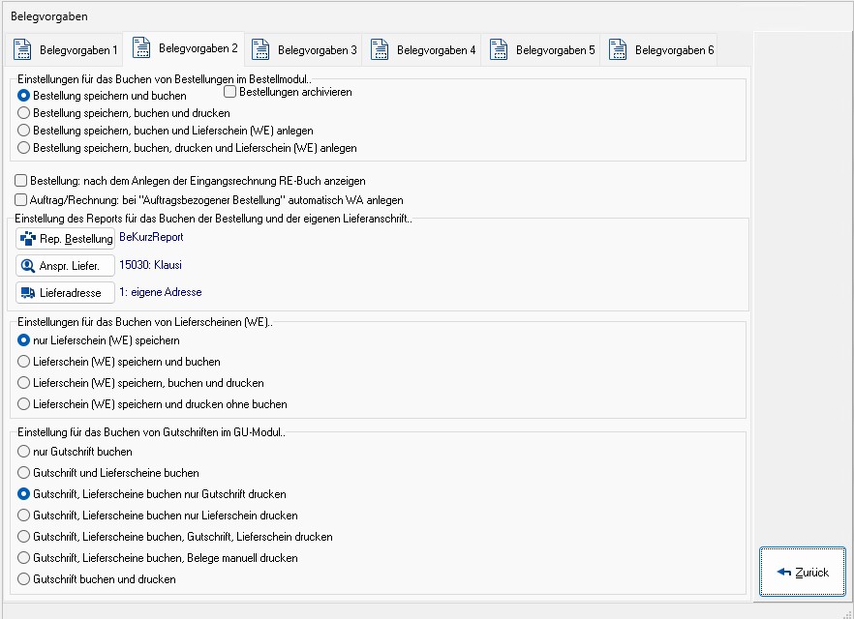
Task: Click the BeKurzReport value text
Action: [151, 237]
